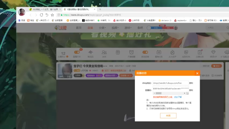Click the 小飞碟 UFO icon
The image size is (229, 129).
coord(226,52)
